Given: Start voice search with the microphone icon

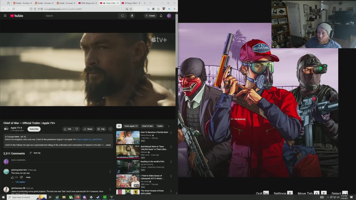Looking at the screenshot, I should (132, 16).
